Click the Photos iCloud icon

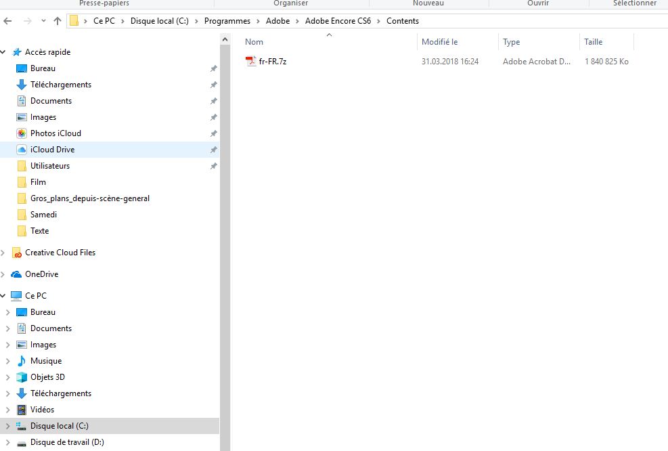coord(21,133)
